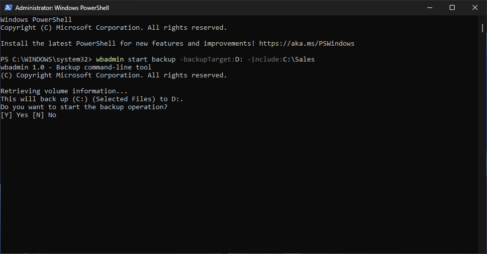Click the PS C:\WINDOWS\system32> prompt
The width and height of the screenshot is (487, 254).
click(46, 60)
